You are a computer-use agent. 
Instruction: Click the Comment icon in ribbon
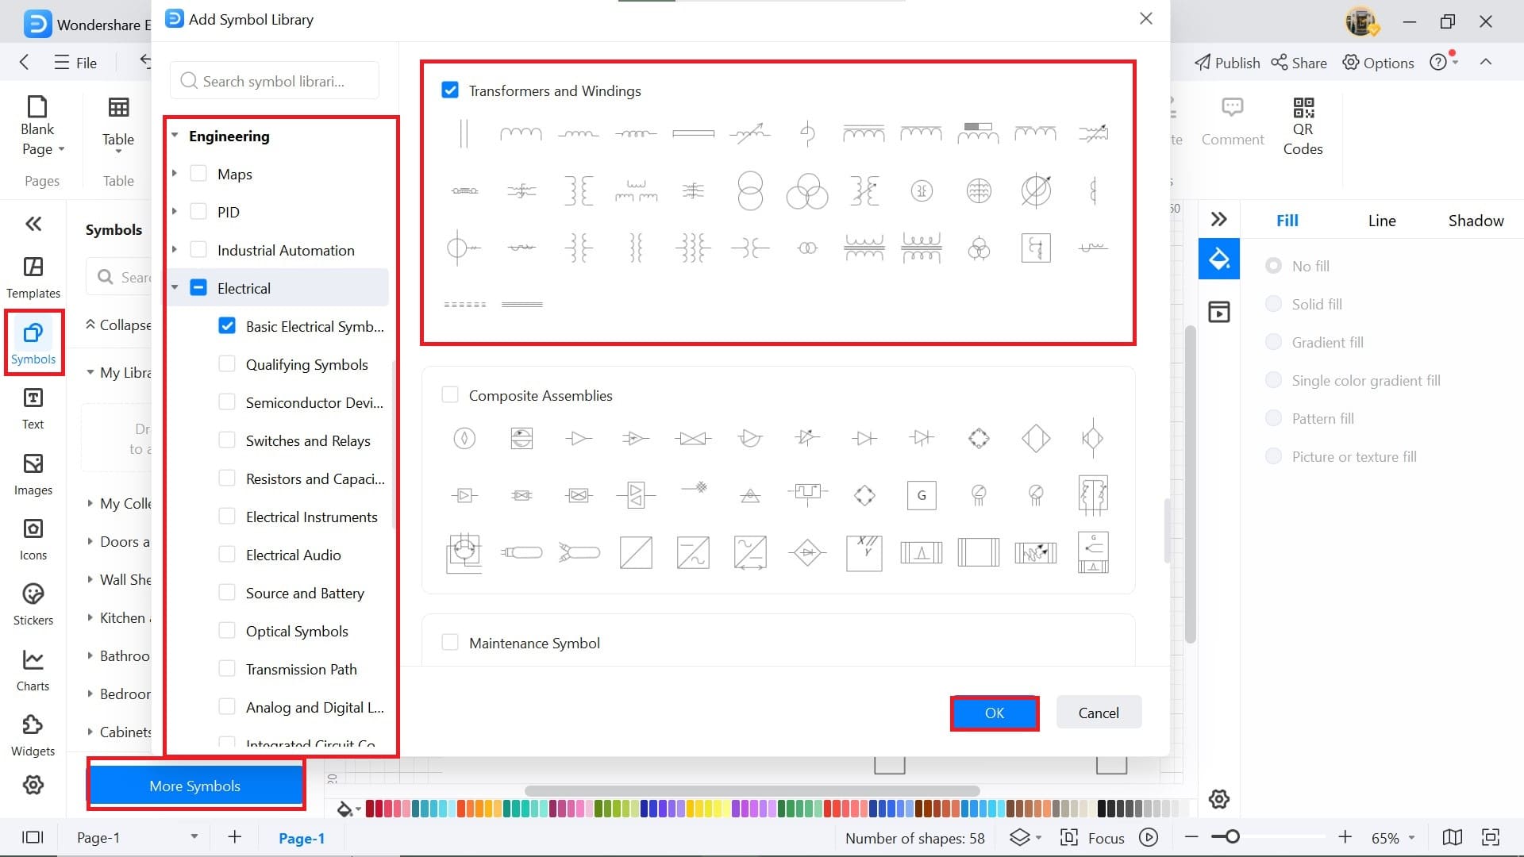[1233, 107]
